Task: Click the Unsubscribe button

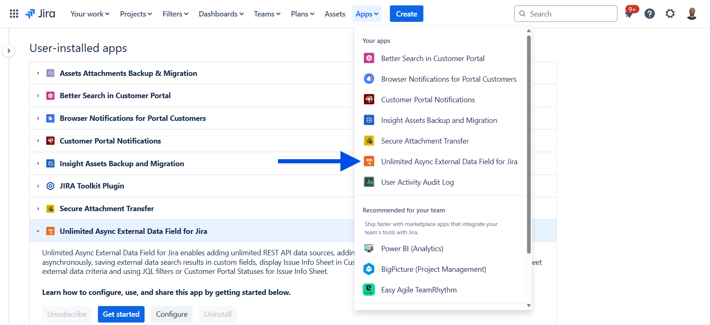Action: tap(67, 314)
